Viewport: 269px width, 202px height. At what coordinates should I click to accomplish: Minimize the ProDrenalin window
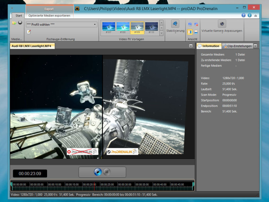click(x=237, y=8)
